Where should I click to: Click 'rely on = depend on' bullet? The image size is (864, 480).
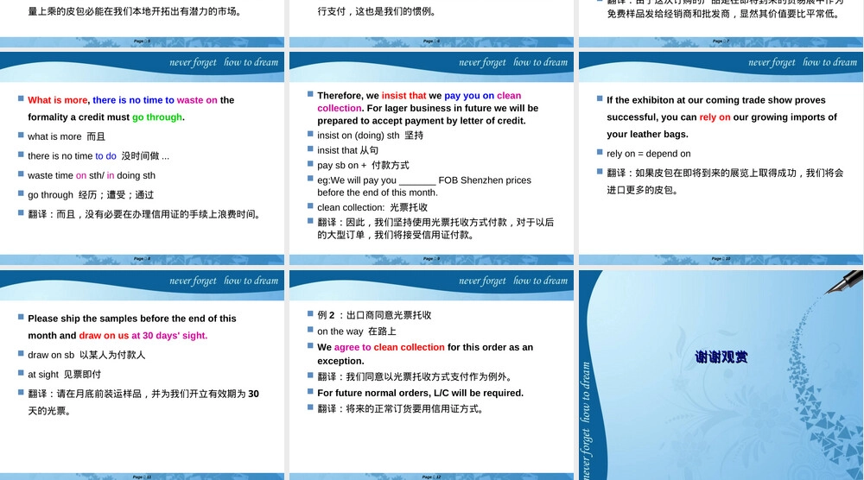(649, 154)
